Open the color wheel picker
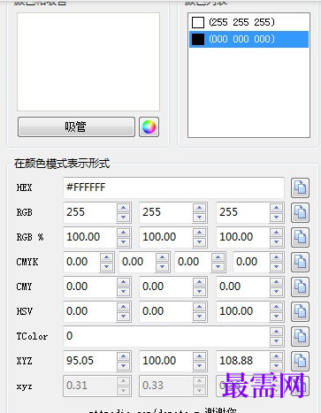 pyautogui.click(x=149, y=127)
